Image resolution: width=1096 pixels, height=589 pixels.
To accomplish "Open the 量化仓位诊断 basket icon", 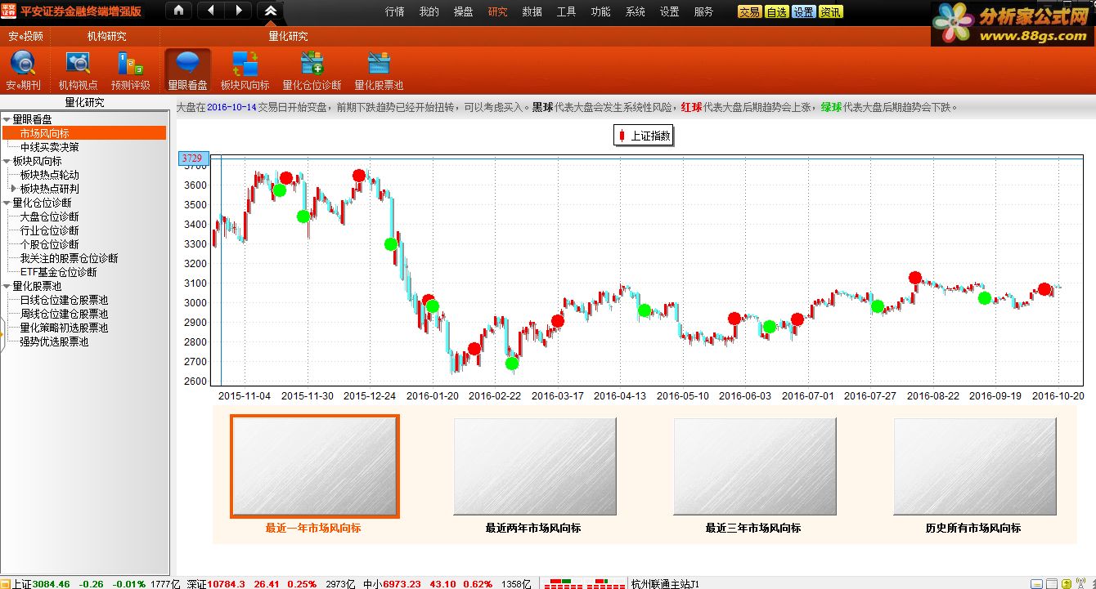I will point(312,64).
